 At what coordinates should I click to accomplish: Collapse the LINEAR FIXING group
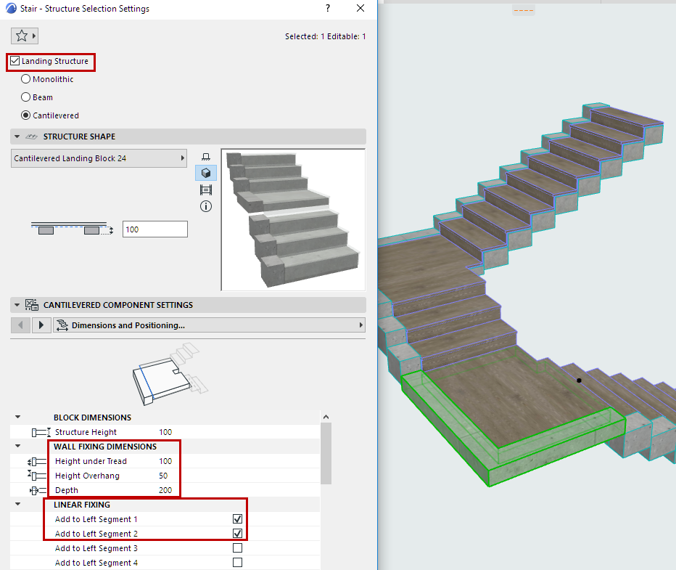pyautogui.click(x=17, y=505)
